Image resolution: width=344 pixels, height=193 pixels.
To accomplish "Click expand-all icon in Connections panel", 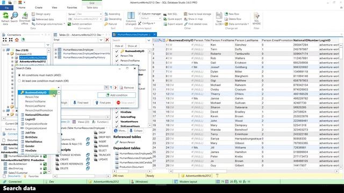I will point(5,40).
